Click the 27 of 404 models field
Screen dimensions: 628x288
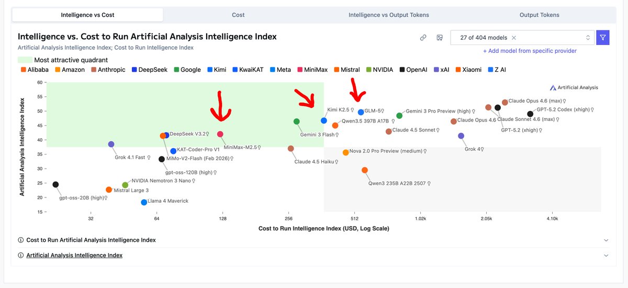pos(522,38)
